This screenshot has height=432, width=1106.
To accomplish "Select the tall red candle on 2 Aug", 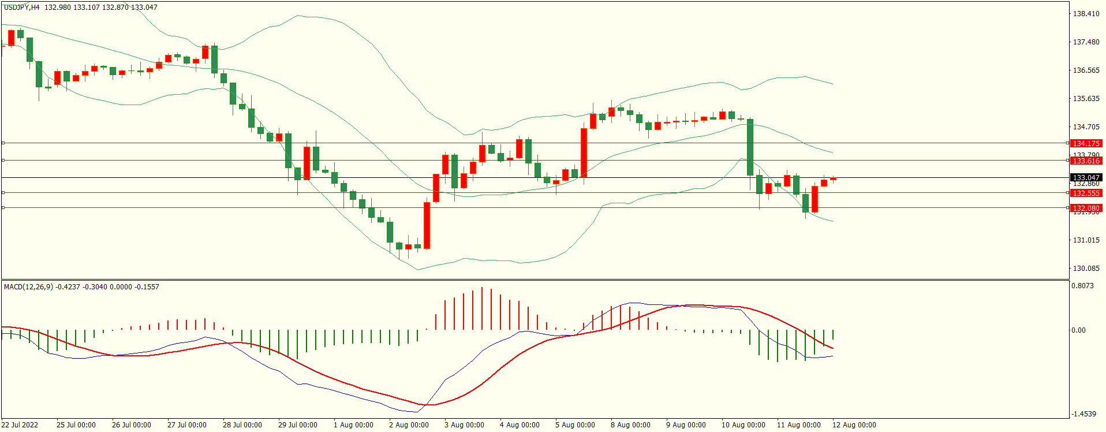I will click(427, 225).
